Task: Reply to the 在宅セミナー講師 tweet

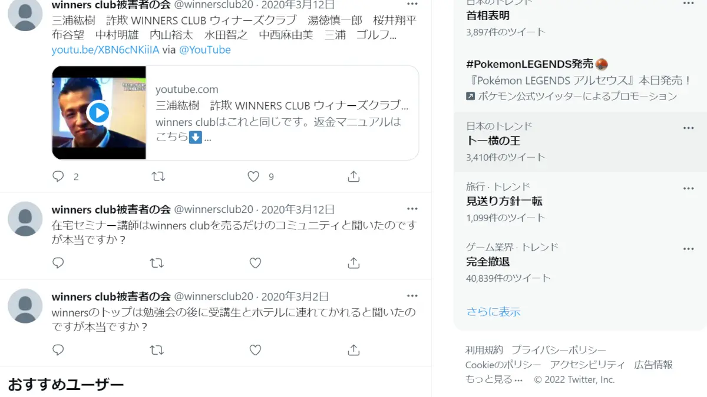Action: click(58, 263)
